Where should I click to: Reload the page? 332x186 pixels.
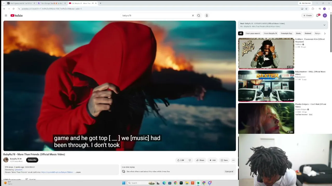pyautogui.click(x=13, y=9)
